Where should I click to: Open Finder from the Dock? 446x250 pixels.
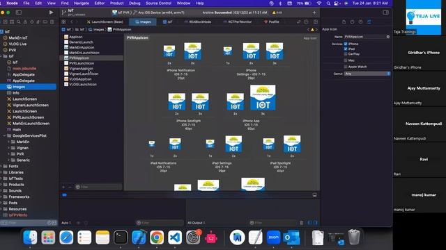click(x=30, y=237)
